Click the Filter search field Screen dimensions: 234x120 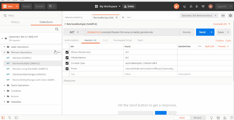point(31,15)
